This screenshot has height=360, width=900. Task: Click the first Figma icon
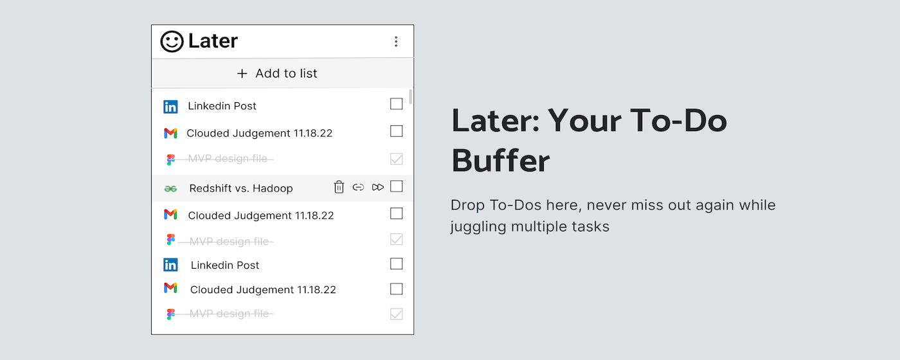[x=170, y=159]
